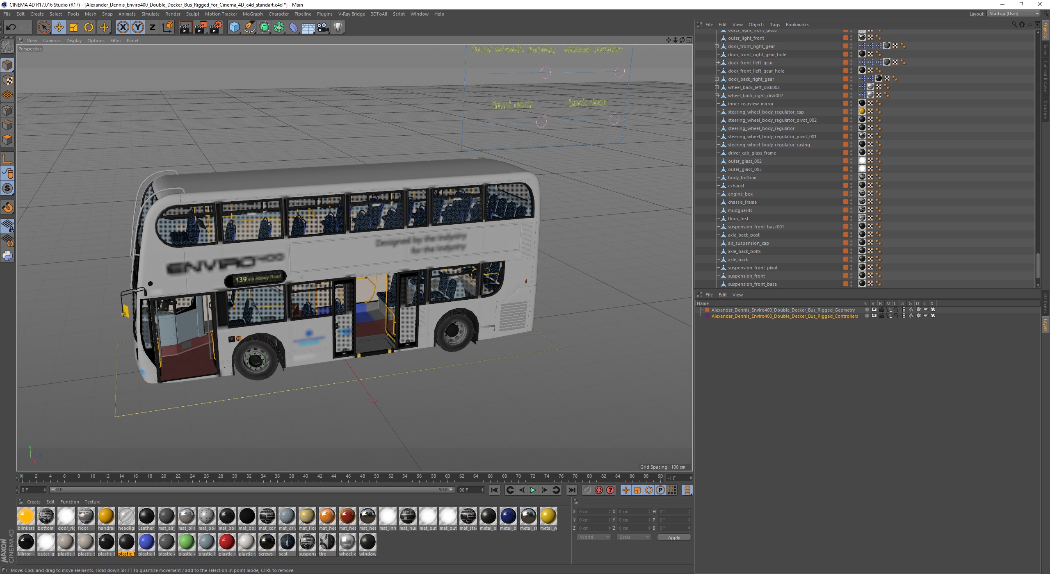Image resolution: width=1050 pixels, height=574 pixels.
Task: Click the Apply button in coordinates panel
Action: pyautogui.click(x=674, y=537)
